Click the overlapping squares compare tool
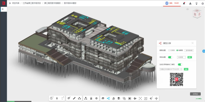The width and height of the screenshot is (205, 102). click(124, 98)
